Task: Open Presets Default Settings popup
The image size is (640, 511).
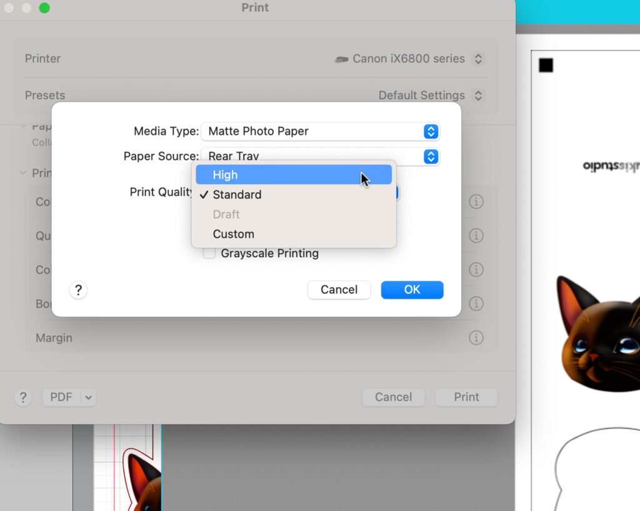Action: click(x=477, y=95)
